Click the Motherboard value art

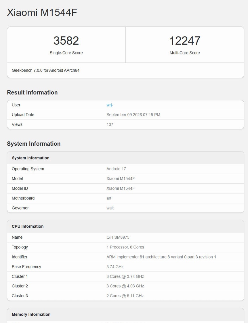(109, 198)
